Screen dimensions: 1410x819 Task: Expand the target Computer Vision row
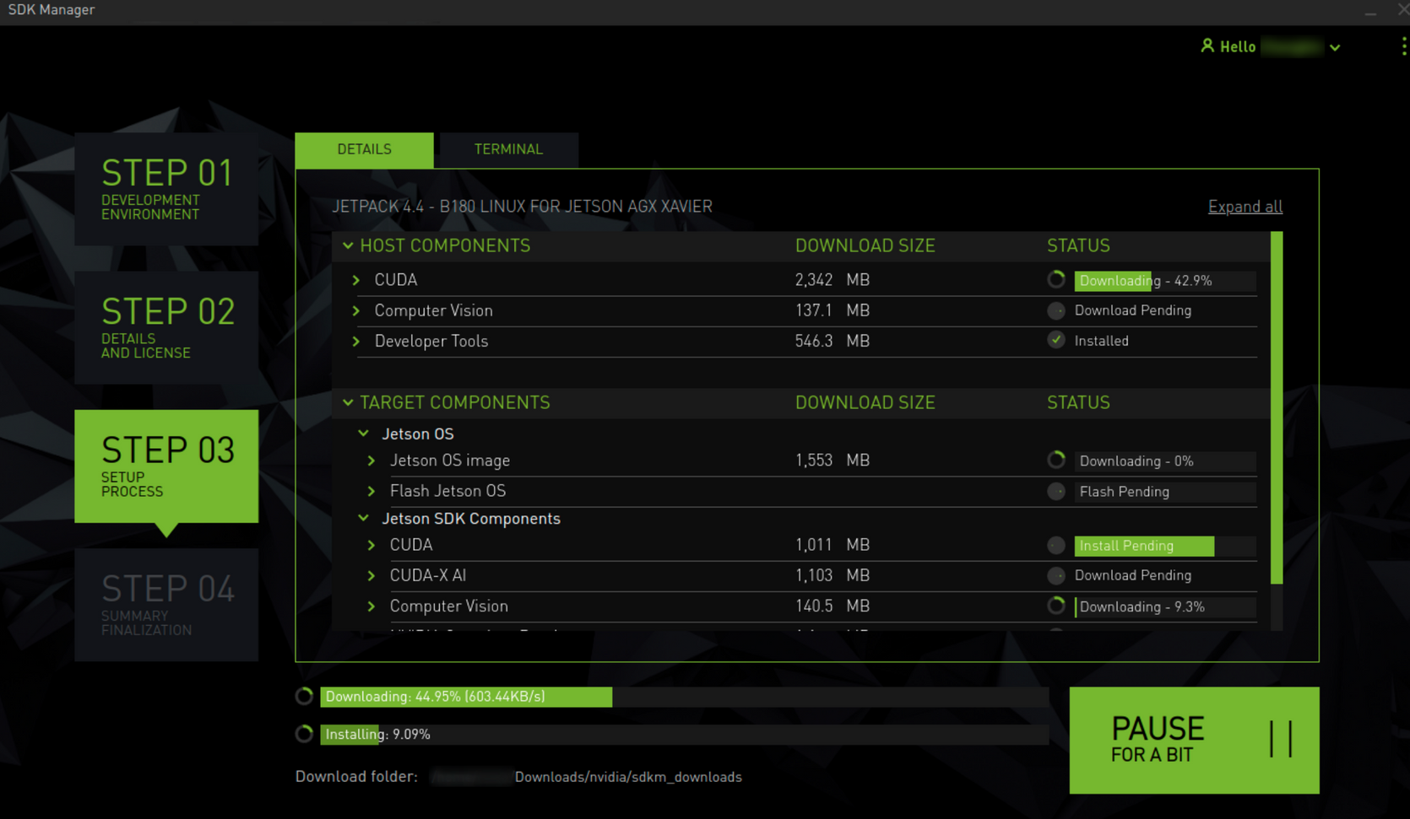[371, 606]
